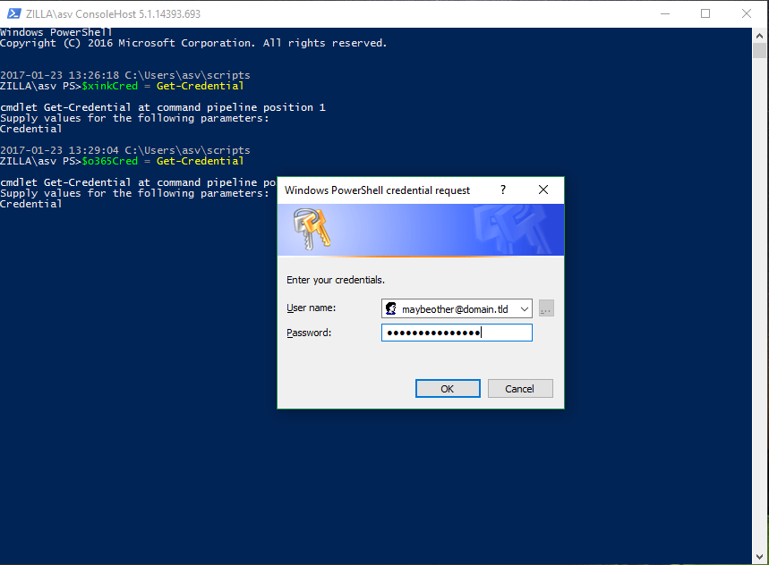
Task: Dismiss the dialog with the Cancel button
Action: (520, 389)
